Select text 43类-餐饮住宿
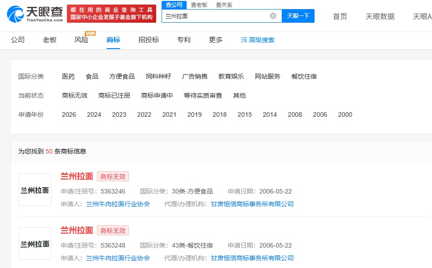This screenshot has width=432, height=268. pos(192,245)
